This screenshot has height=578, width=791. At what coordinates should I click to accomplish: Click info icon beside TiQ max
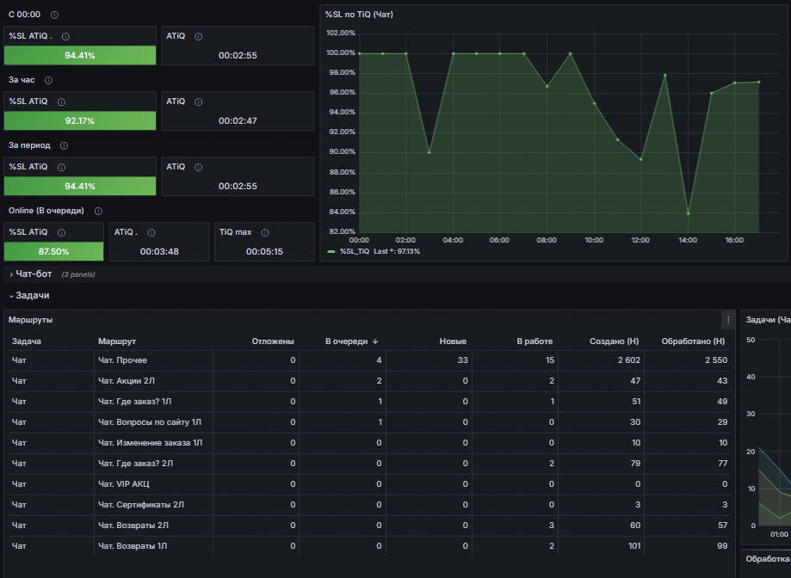point(265,233)
